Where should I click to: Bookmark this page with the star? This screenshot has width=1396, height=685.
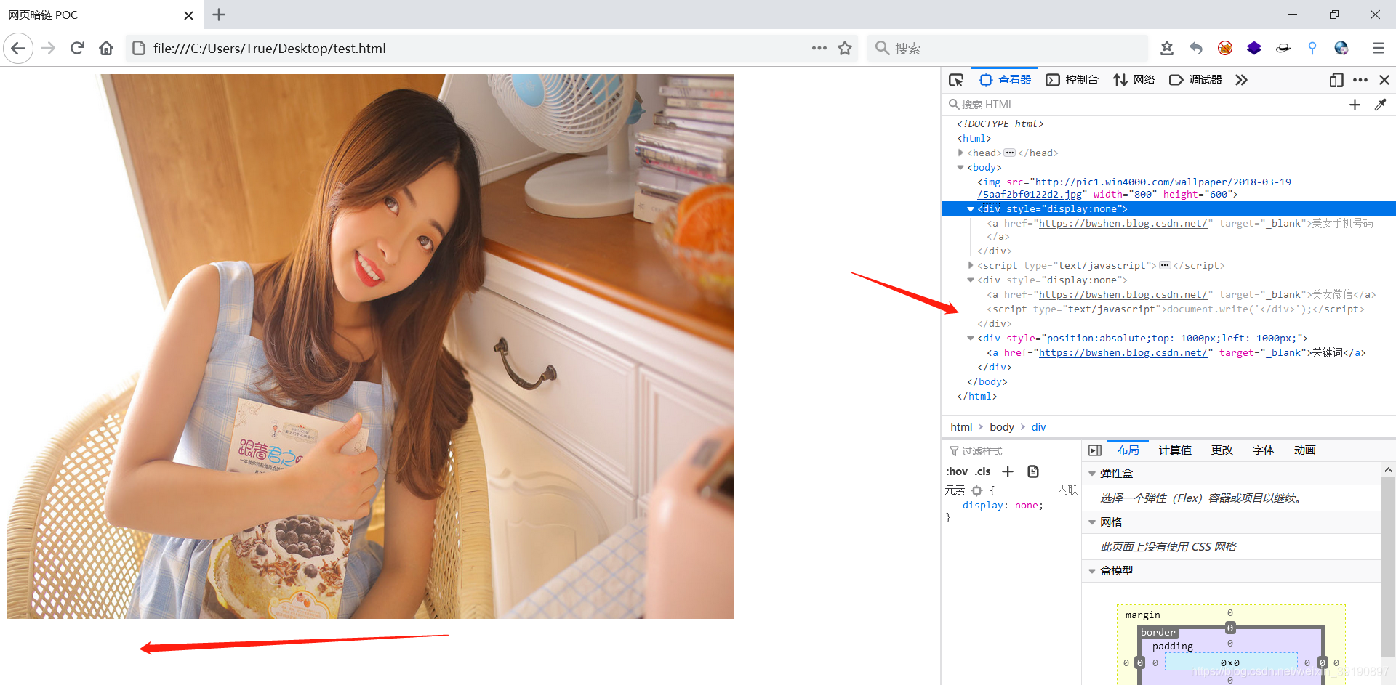(x=845, y=48)
